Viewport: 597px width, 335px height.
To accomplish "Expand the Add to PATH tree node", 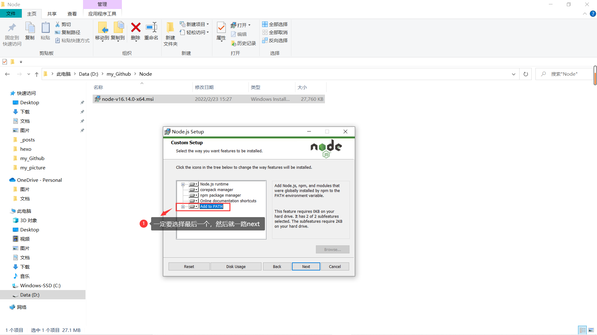I will click(x=183, y=207).
